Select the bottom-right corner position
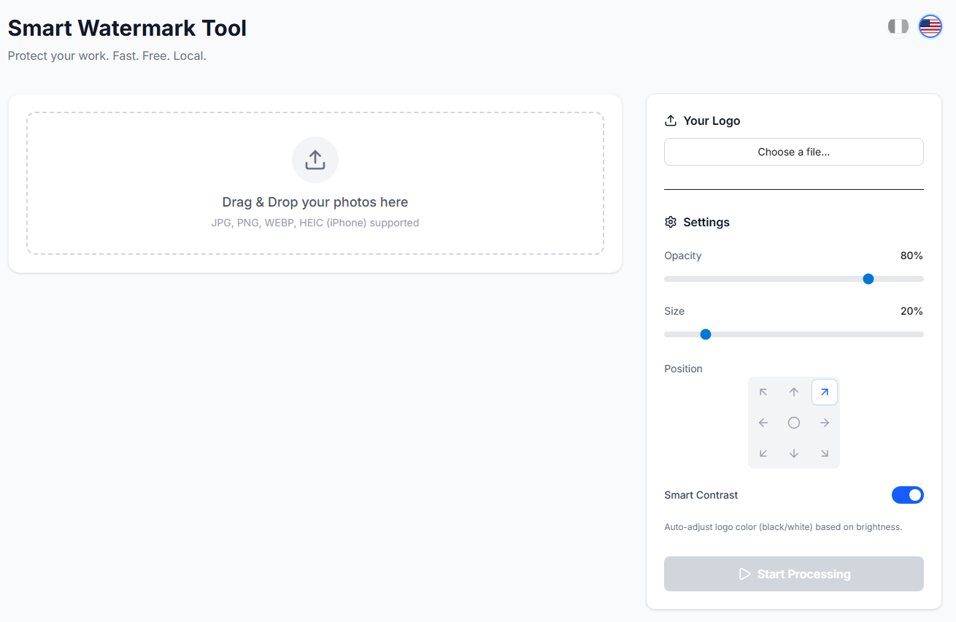 click(x=825, y=453)
